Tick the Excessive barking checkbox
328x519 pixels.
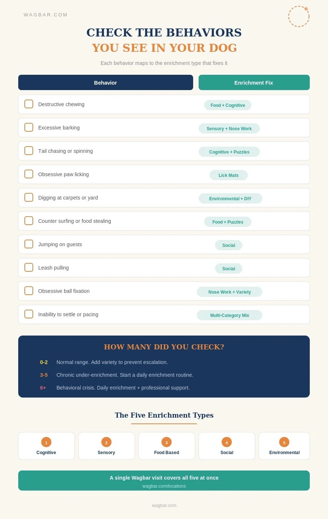[29, 127]
